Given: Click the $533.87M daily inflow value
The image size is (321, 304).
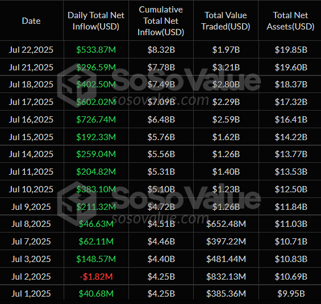Looking at the screenshot, I should pyautogui.click(x=96, y=50).
